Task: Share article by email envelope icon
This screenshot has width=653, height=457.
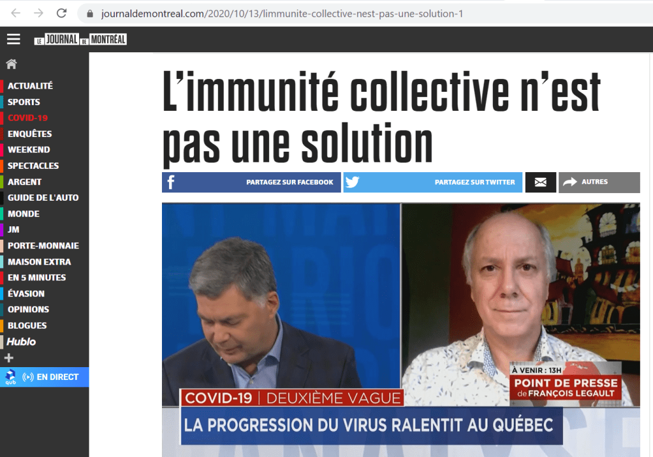Action: point(541,182)
